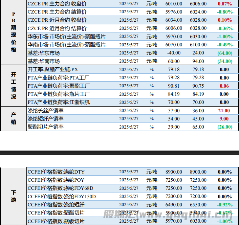Click the PR期现价格 section header

pyautogui.click(x=14, y=32)
